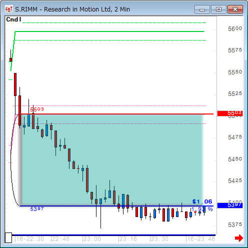Click the 16-22:30 time axis label
The image size is (248, 248).
coord(29,239)
